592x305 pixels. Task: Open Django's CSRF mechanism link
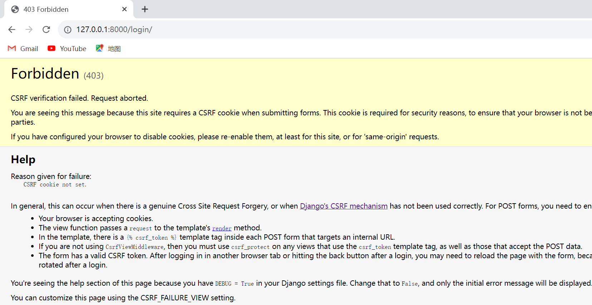[x=343, y=206]
